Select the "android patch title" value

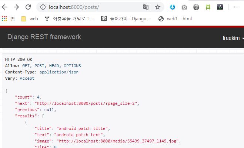pyautogui.click(x=82, y=128)
